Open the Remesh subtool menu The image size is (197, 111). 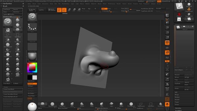(x=177, y=100)
